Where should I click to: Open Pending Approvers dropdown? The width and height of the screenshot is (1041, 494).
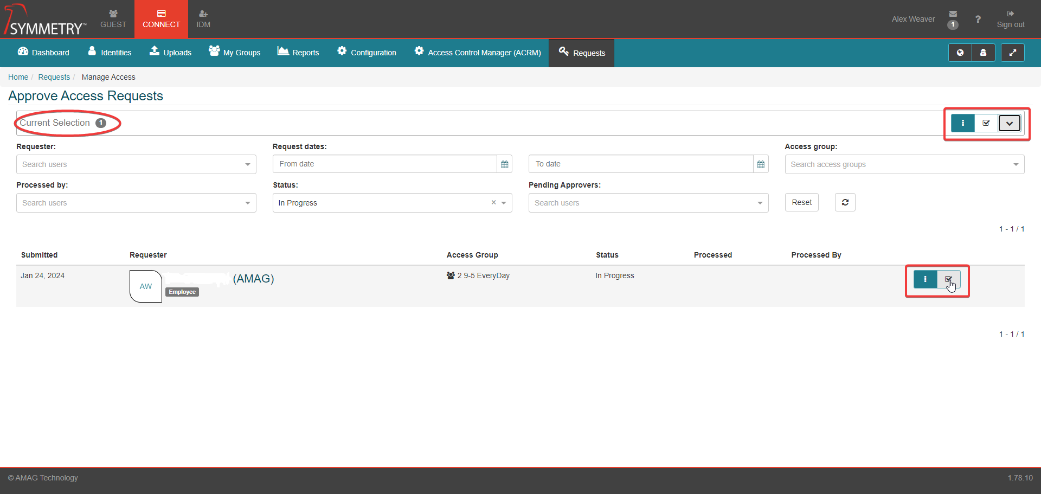coord(648,203)
